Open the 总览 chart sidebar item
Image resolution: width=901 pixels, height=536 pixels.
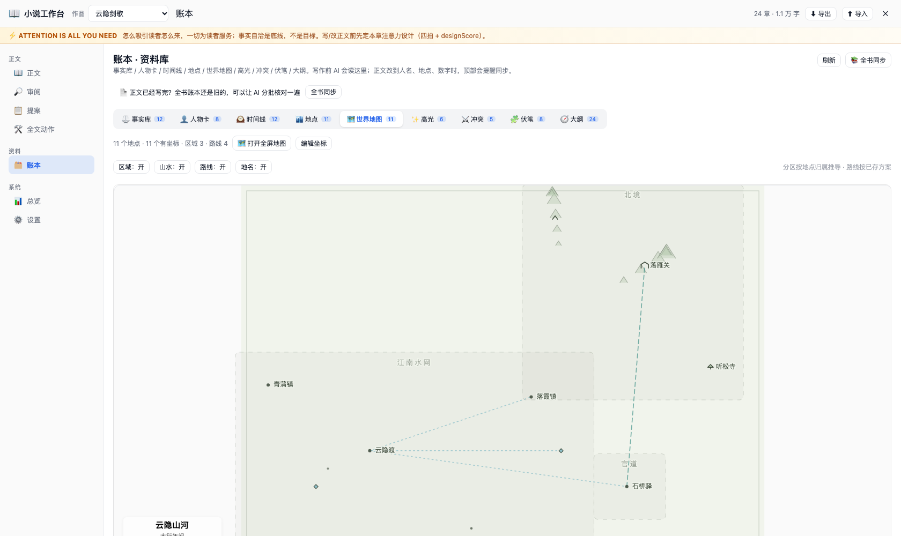click(x=51, y=201)
